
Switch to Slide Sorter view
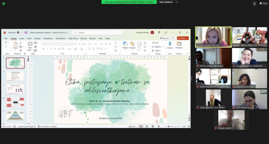point(147,126)
